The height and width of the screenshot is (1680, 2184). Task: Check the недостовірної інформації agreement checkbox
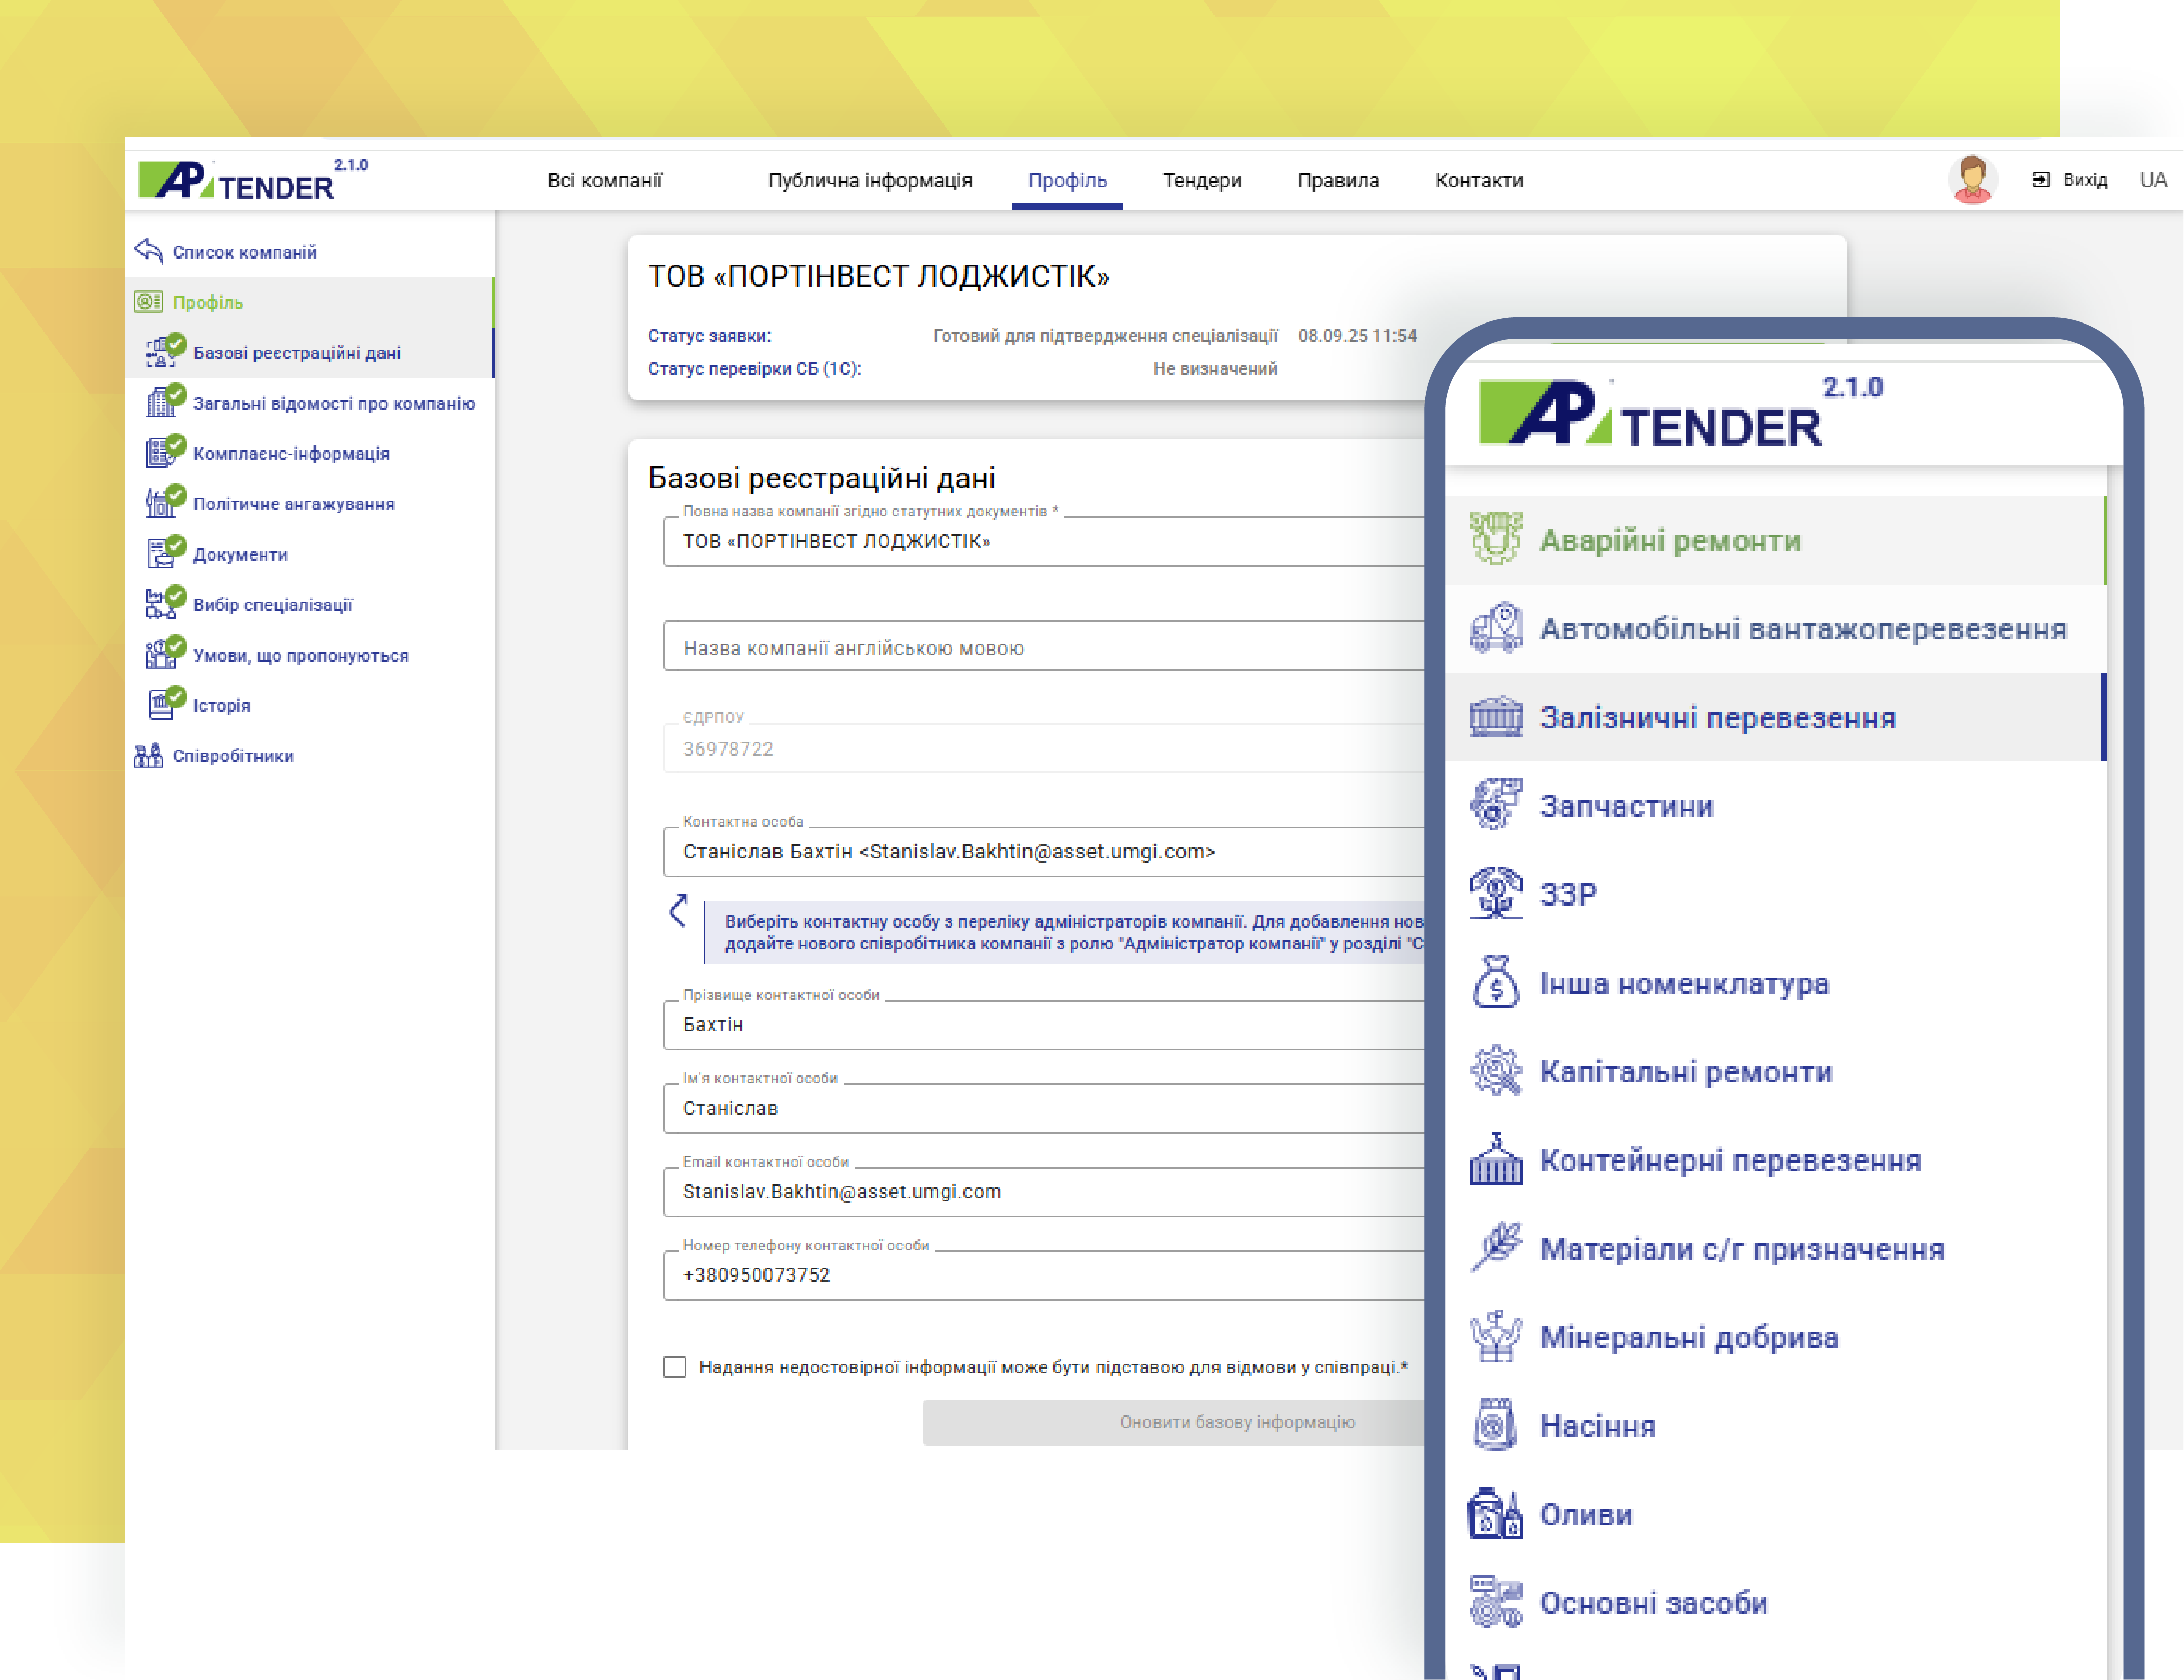click(675, 1367)
